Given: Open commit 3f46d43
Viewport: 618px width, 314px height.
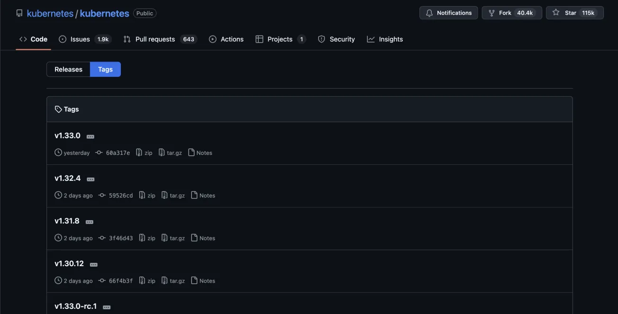Looking at the screenshot, I should (x=121, y=238).
